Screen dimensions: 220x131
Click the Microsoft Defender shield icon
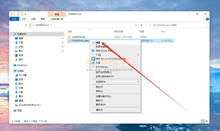93,59
